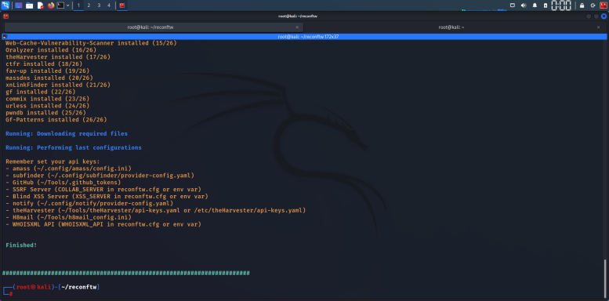The image size is (609, 301).
Task: Click 'Gf-Patterns installed (26/26)' line
Action: 56,120
